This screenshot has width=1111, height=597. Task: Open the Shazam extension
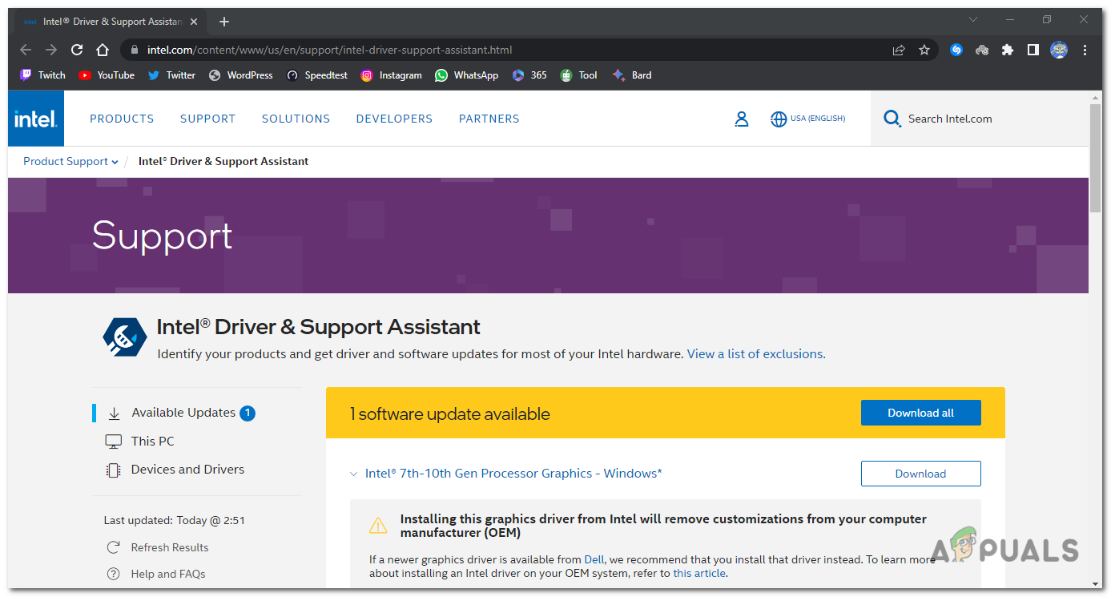coord(956,50)
